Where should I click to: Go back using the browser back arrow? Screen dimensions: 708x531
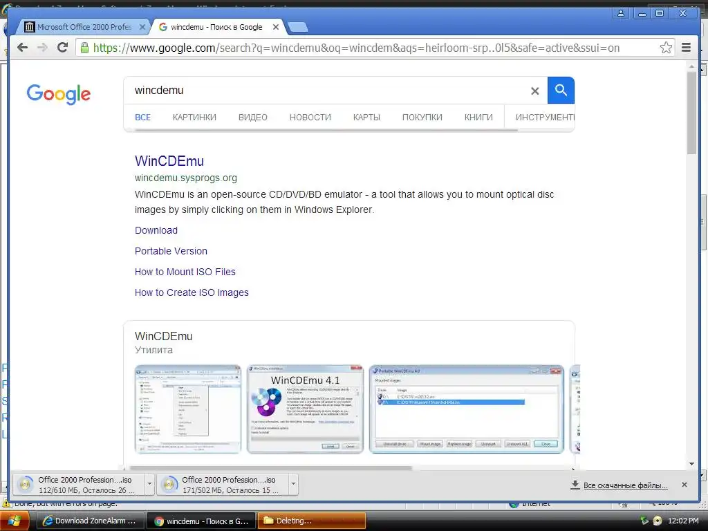pyautogui.click(x=22, y=48)
